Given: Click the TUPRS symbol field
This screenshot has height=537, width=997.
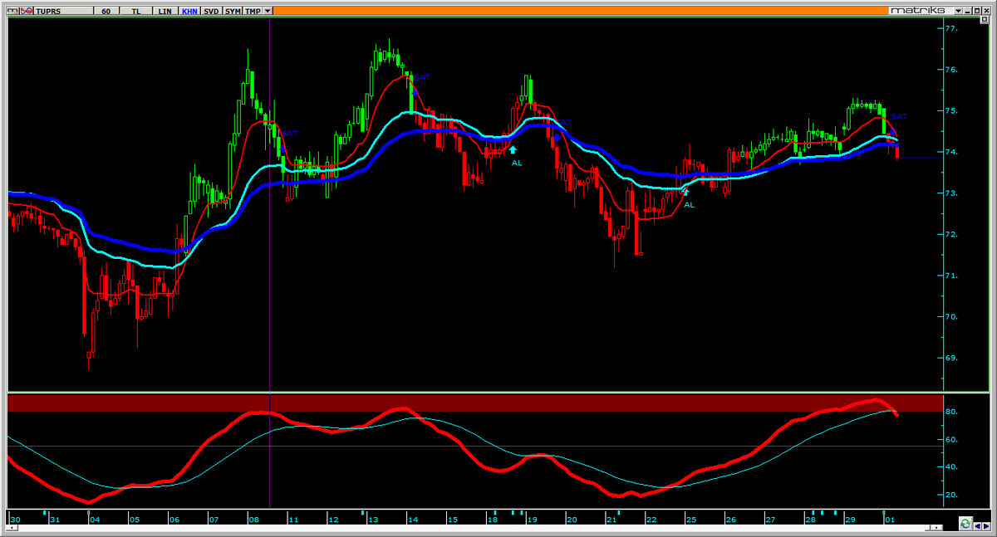Looking at the screenshot, I should 64,11.
